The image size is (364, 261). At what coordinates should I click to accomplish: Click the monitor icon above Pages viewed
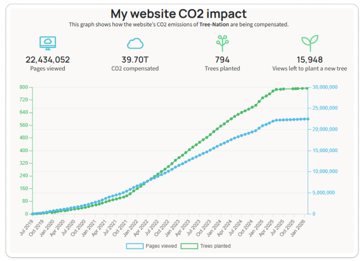pos(48,43)
